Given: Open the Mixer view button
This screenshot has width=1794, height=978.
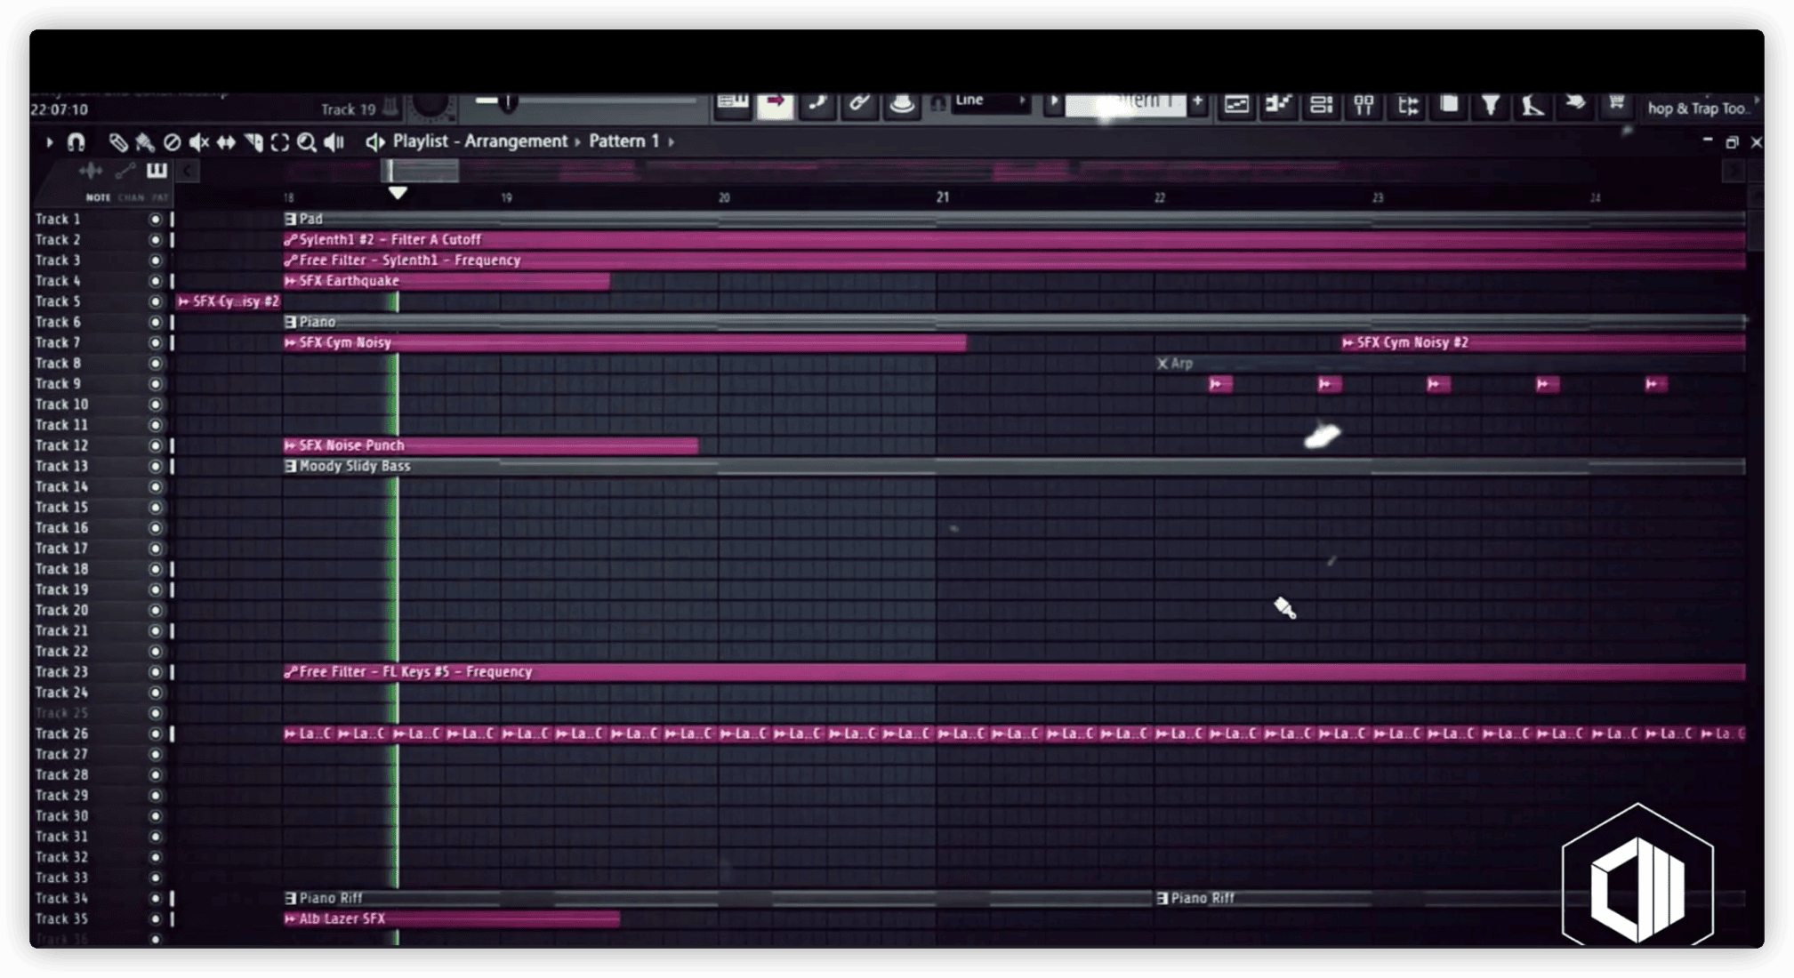Looking at the screenshot, I should point(1364,105).
